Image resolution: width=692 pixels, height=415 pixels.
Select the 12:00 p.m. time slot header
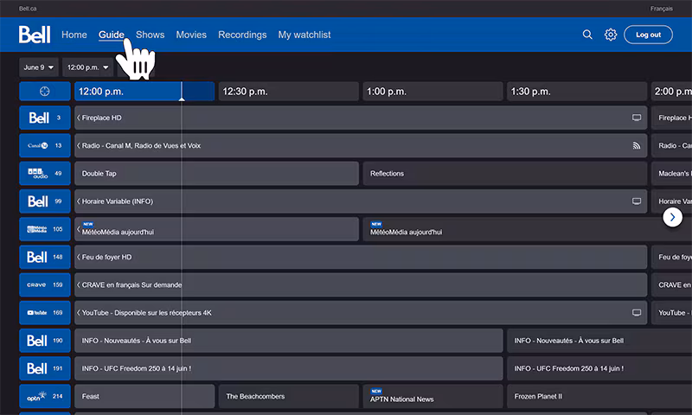(x=144, y=92)
